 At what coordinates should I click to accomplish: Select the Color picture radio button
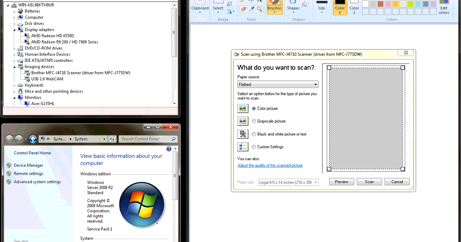click(254, 108)
